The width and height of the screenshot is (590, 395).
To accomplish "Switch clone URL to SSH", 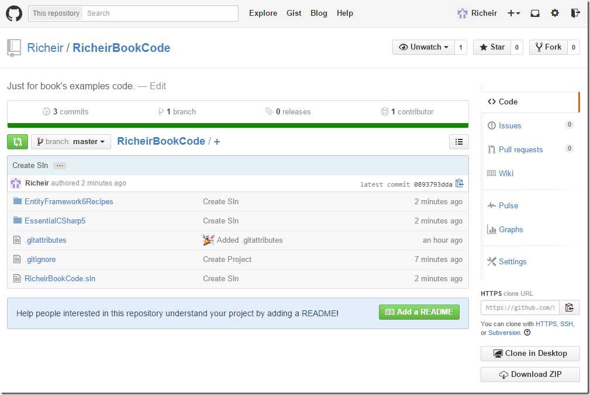I will coord(567,324).
